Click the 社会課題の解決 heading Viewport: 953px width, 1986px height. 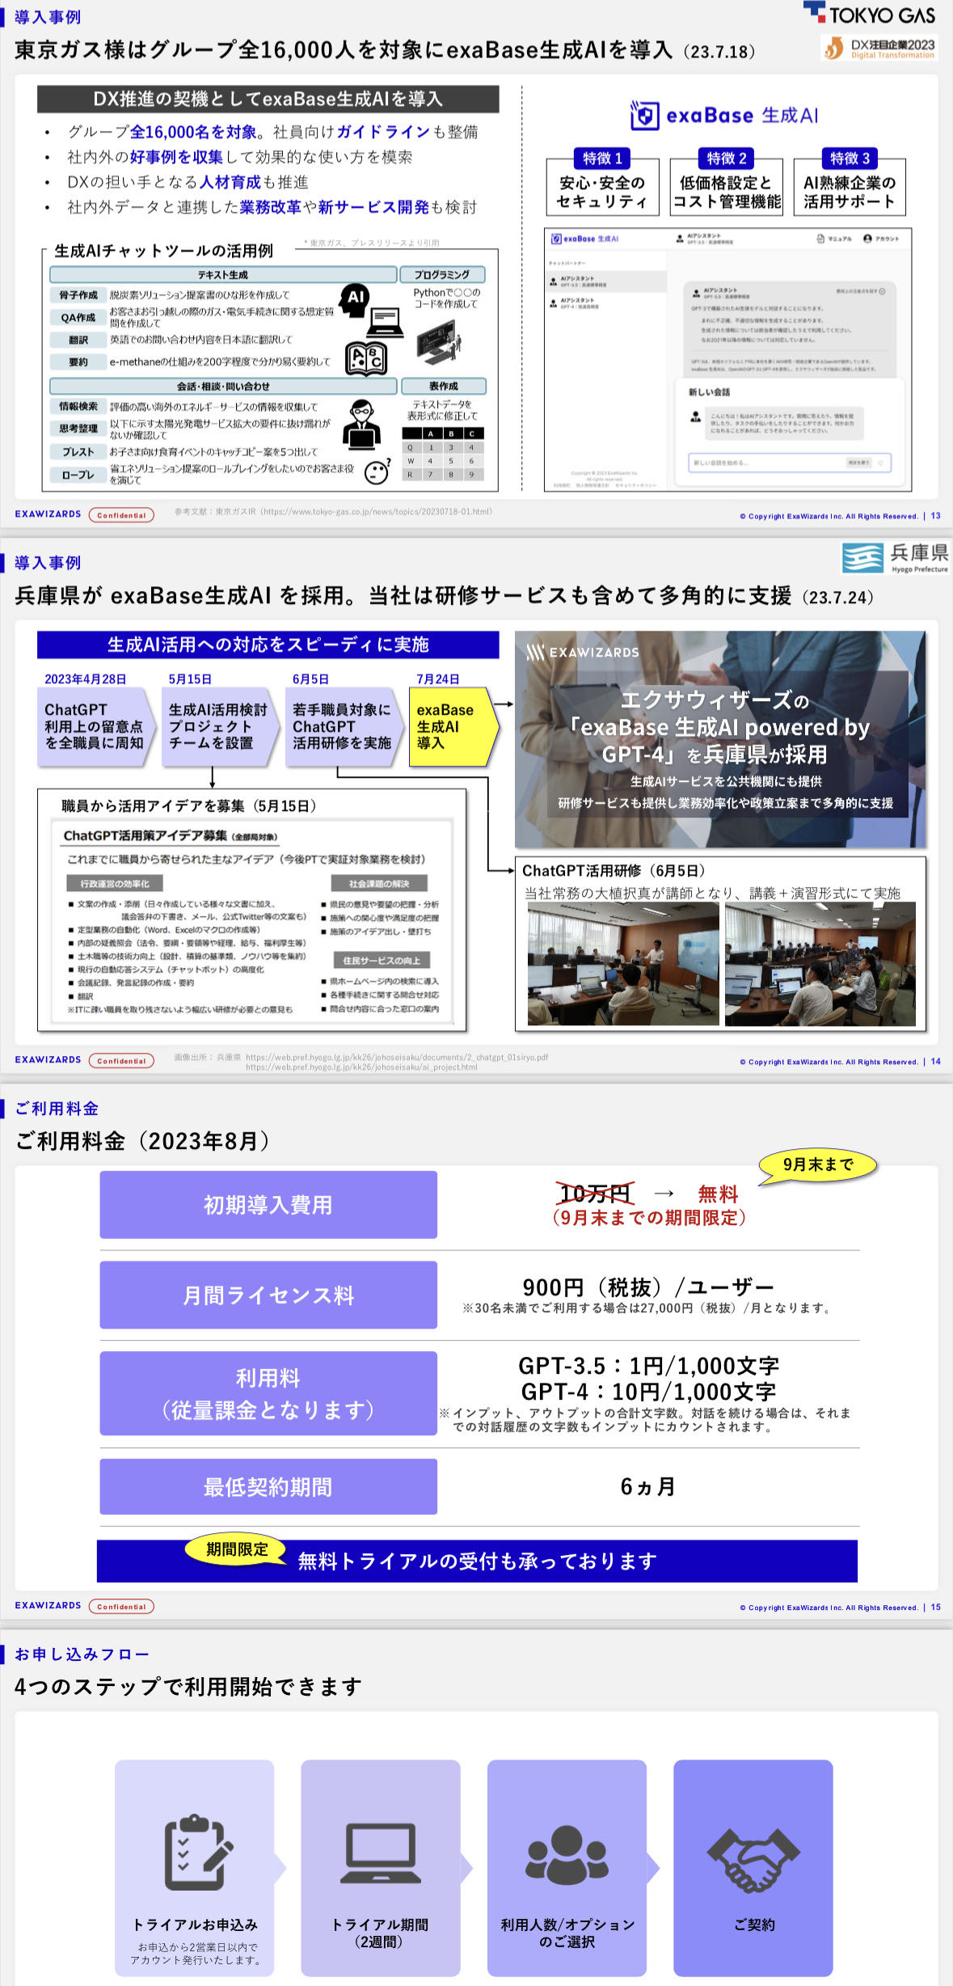(379, 884)
